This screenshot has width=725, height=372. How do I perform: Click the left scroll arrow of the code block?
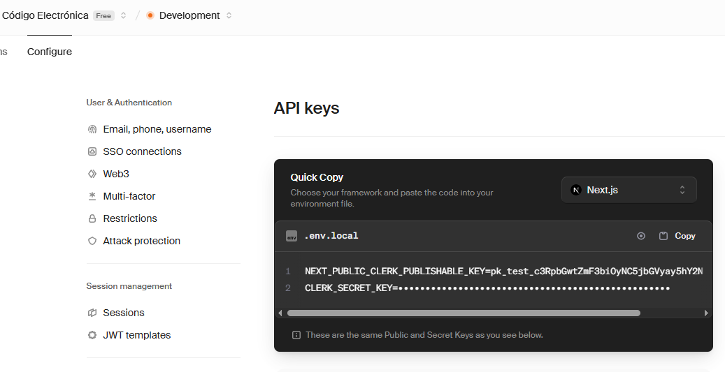(280, 313)
